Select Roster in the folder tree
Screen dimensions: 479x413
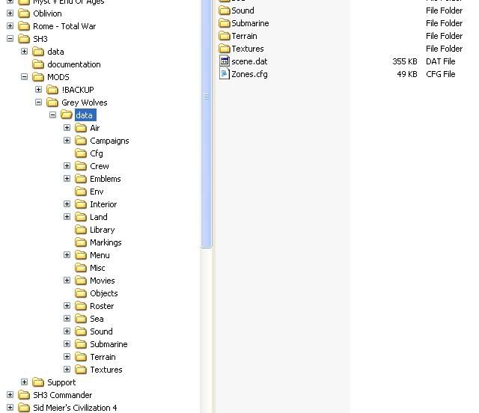[102, 306]
